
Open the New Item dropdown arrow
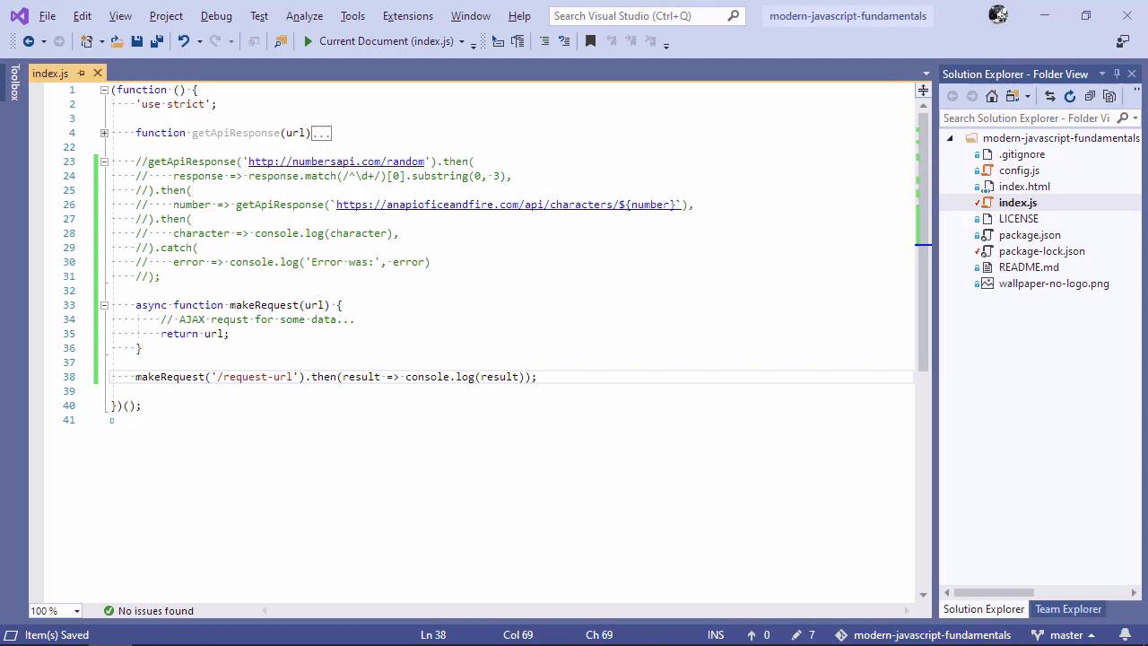click(101, 41)
